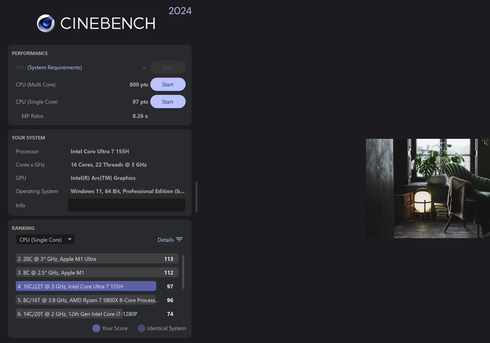
Task: Click the Cinebench logo sphere icon
Action: point(46,23)
